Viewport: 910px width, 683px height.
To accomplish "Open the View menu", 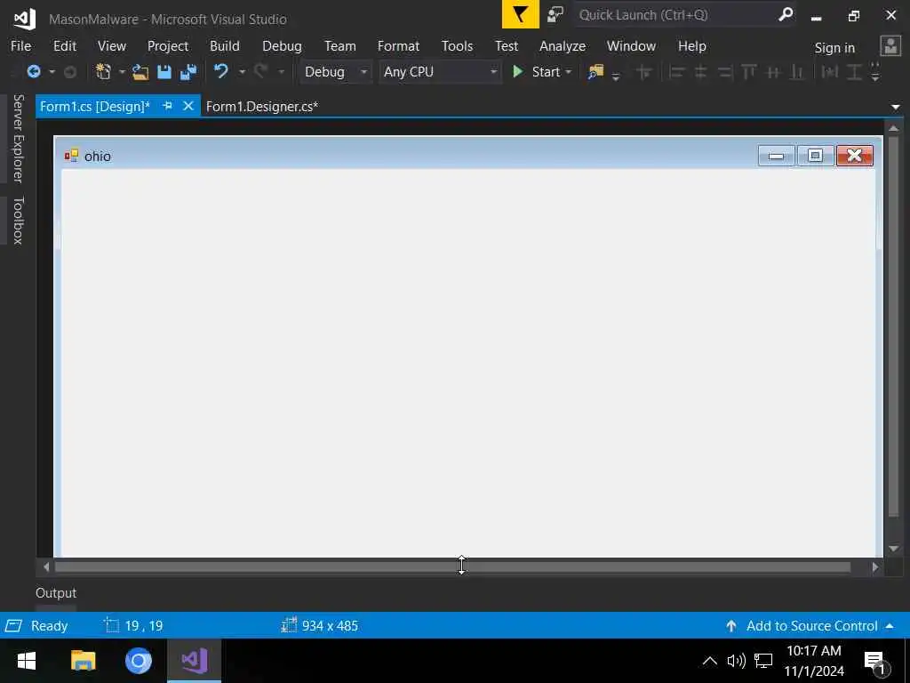I will tap(111, 46).
